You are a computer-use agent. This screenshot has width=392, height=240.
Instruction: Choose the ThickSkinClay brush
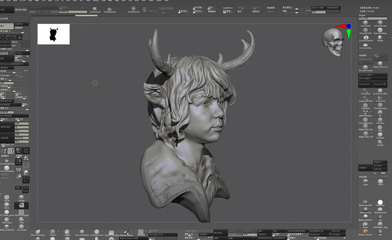pyautogui.click(x=380, y=106)
